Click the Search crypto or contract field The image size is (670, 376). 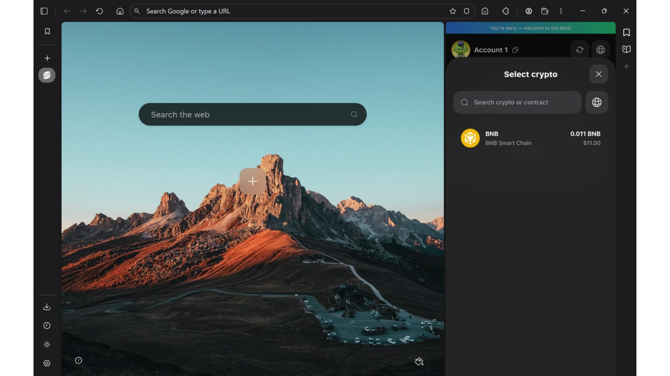click(x=517, y=102)
